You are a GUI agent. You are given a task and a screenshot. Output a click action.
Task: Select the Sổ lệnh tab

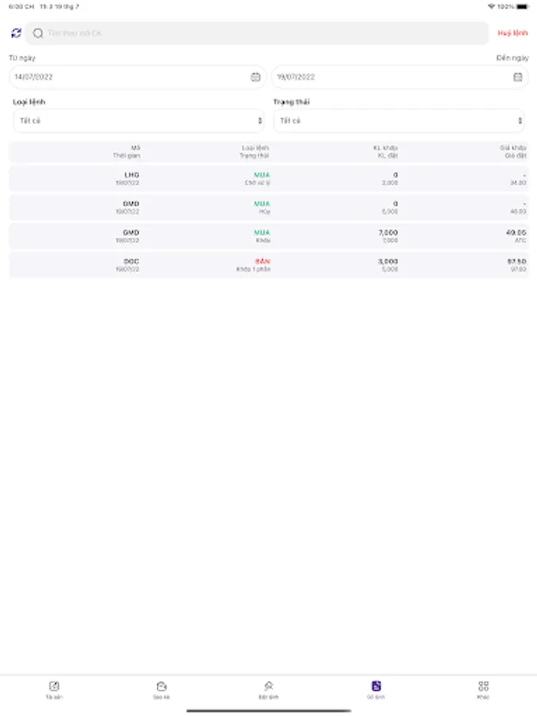376,690
